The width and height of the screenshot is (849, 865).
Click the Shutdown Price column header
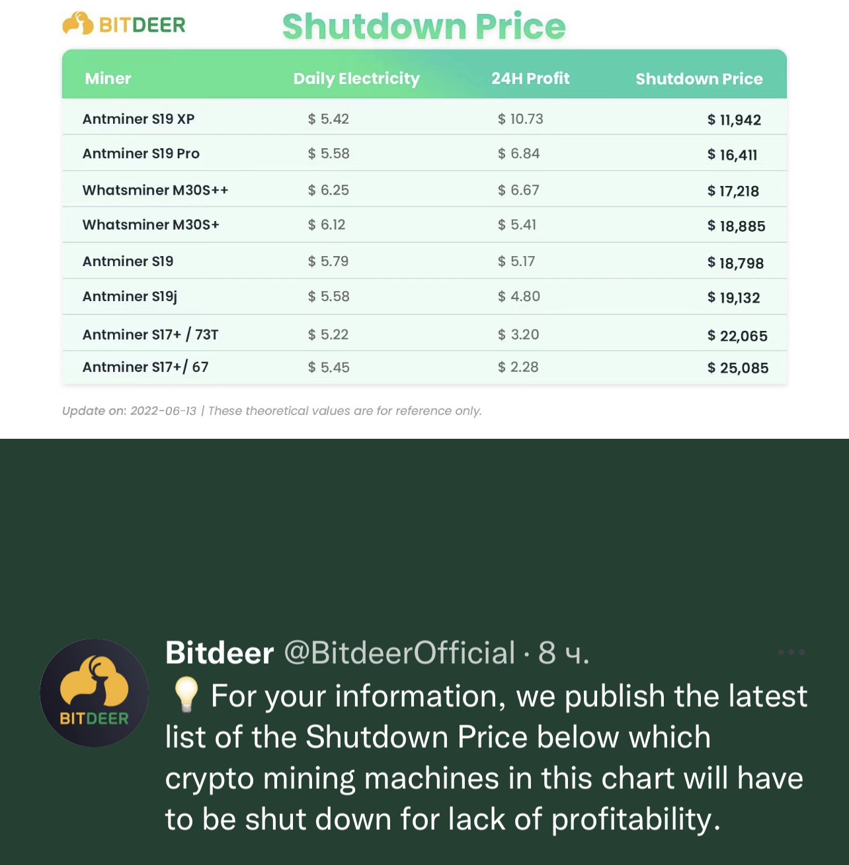point(699,79)
